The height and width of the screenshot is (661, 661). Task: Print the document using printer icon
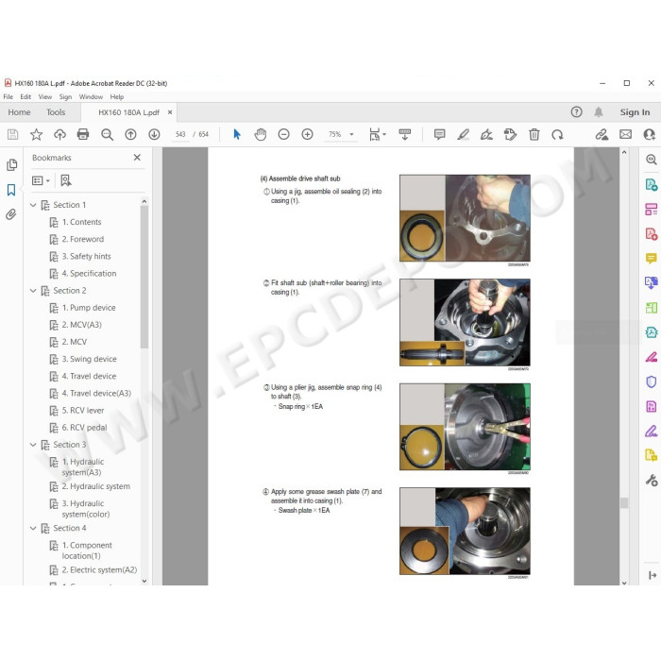coord(83,134)
